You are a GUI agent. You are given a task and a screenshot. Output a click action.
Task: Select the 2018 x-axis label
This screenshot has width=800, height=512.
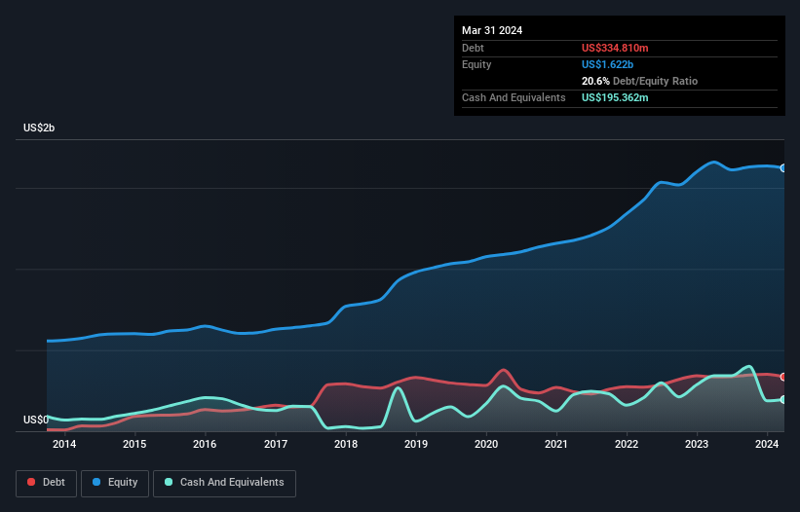pyautogui.click(x=345, y=445)
